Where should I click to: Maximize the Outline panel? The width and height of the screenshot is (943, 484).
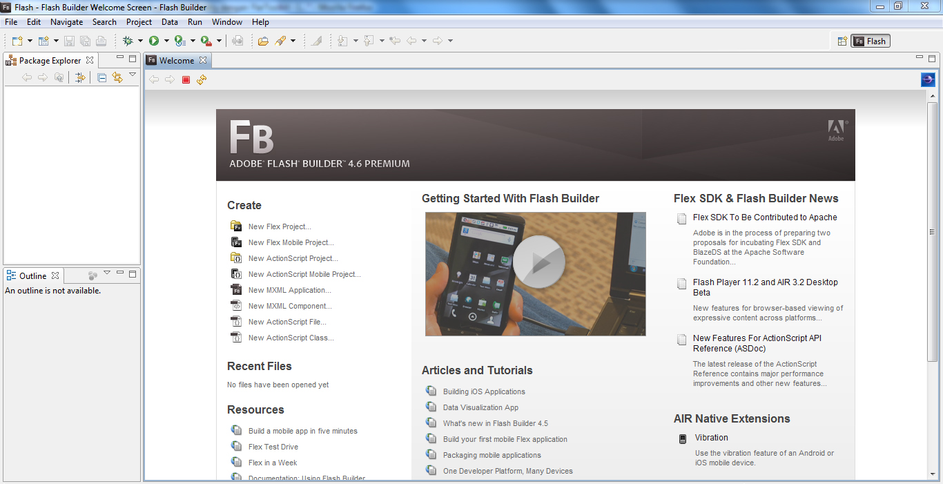pyautogui.click(x=133, y=273)
